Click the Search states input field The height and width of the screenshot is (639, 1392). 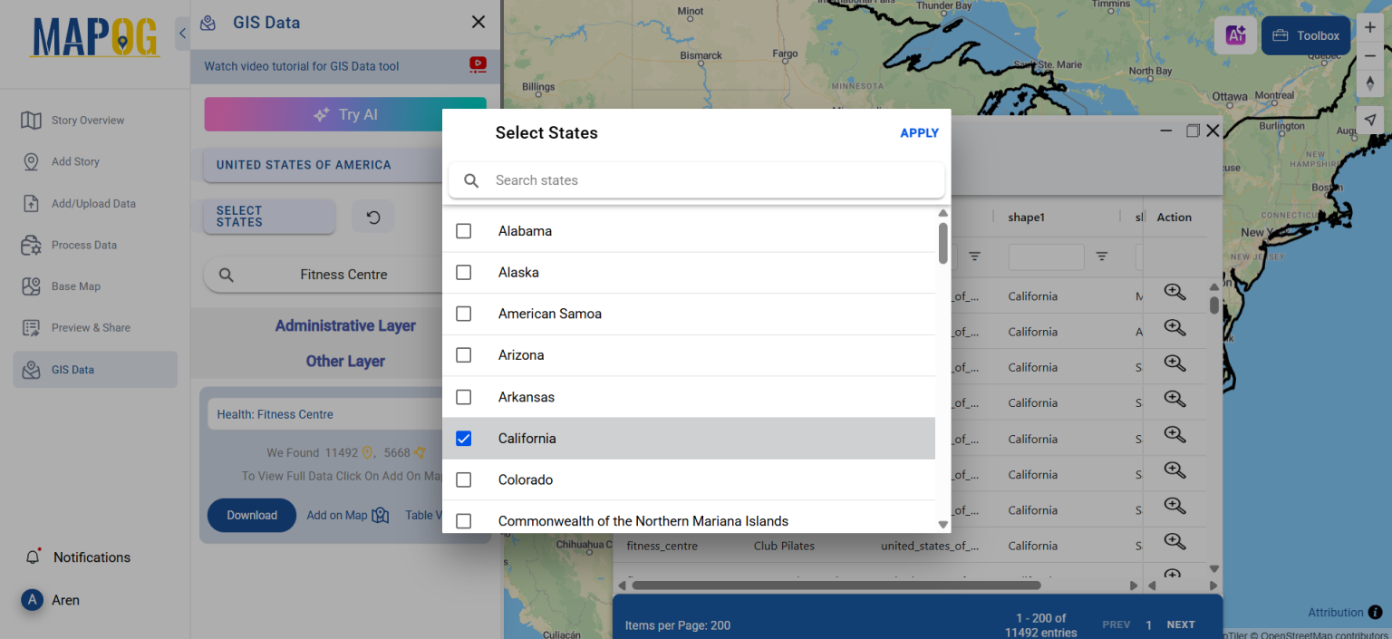695,179
